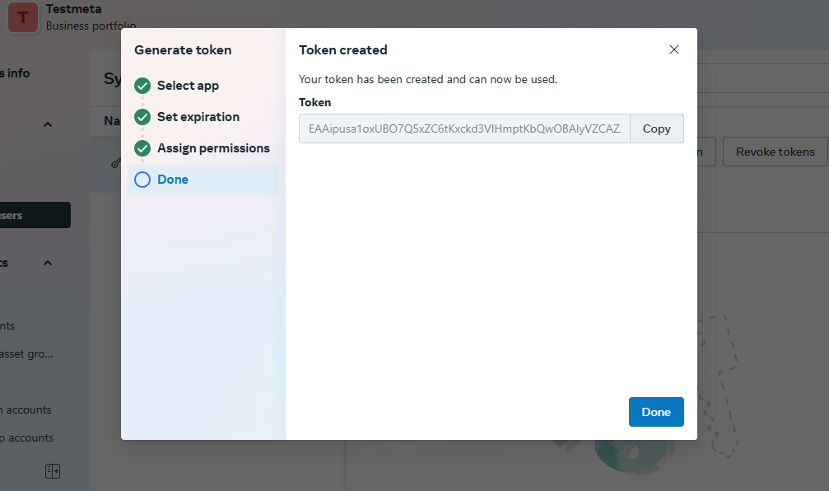Viewport: 829px width, 491px height.
Task: Click the blue Done button
Action: (x=656, y=412)
